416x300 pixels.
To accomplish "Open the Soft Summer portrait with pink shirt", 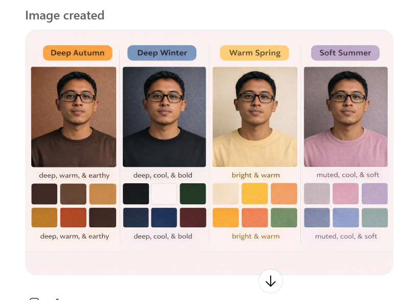I will 346,117.
